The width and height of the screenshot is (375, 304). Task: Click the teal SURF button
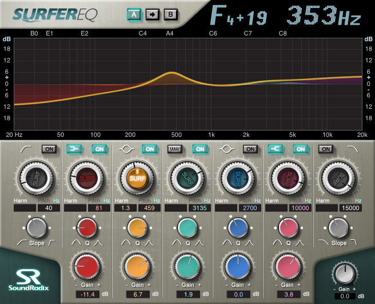(187, 179)
